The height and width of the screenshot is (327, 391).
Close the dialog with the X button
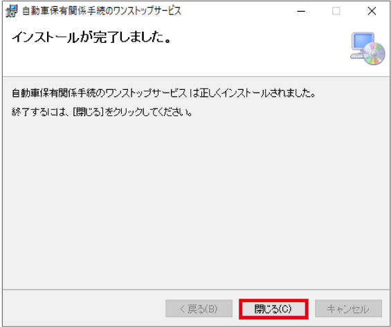(x=372, y=11)
